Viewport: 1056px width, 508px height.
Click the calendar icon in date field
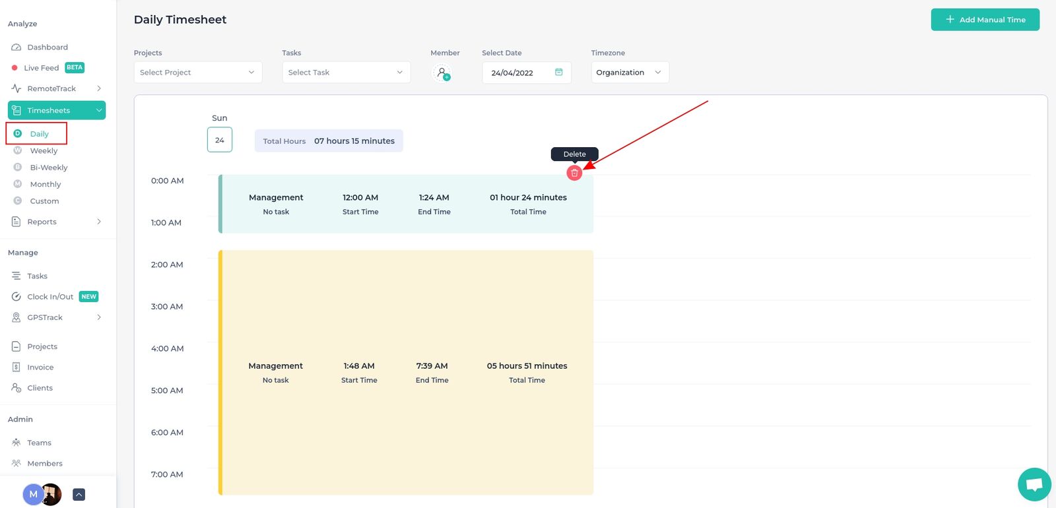click(559, 72)
